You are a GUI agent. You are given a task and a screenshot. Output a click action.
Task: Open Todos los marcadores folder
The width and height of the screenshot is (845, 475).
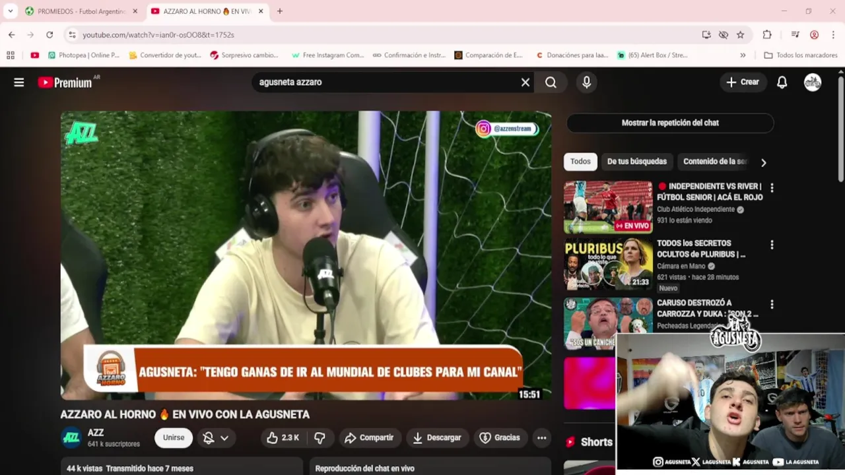(x=801, y=55)
